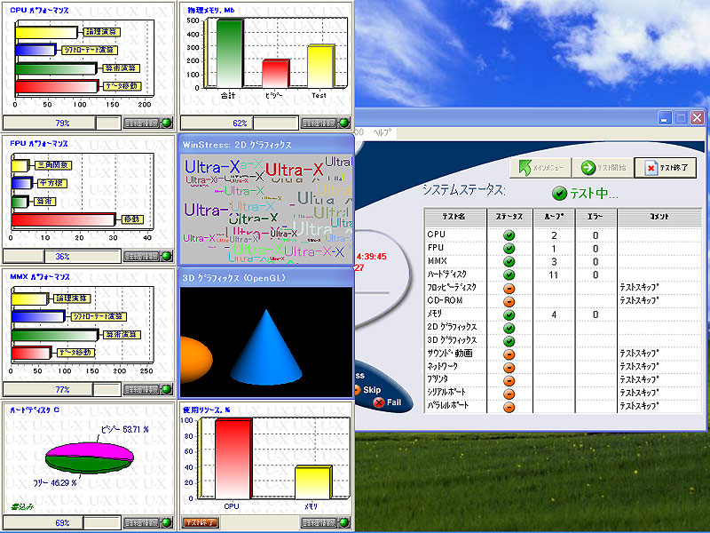Click the details button in CPU performance panel
710x533 pixels.
pos(141,123)
